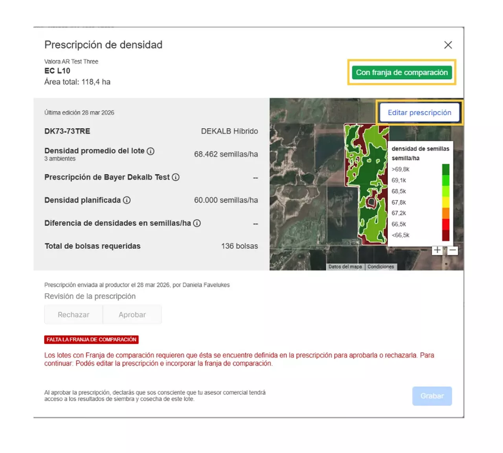Close the Prescripción de densidad dialog
503x453 pixels.
pyautogui.click(x=448, y=45)
